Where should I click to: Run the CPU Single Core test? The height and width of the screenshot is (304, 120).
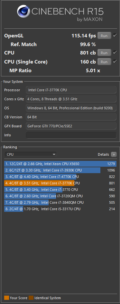104,62
